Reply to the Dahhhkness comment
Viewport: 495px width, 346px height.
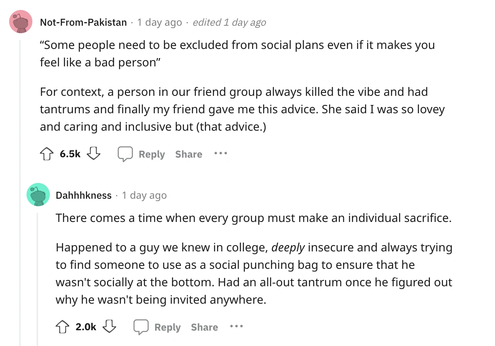coord(167,327)
